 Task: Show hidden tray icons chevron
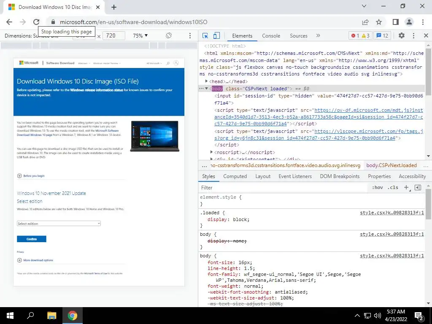pos(357,316)
